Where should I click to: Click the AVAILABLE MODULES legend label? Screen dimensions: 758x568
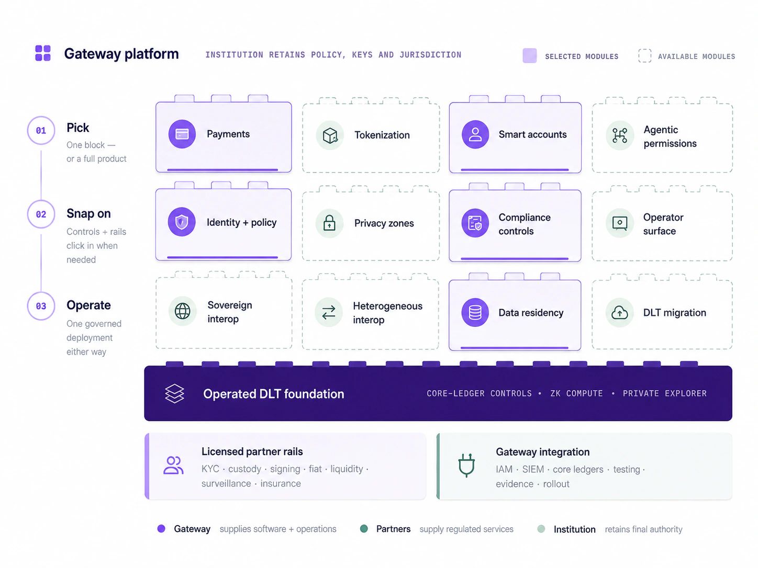(x=697, y=56)
